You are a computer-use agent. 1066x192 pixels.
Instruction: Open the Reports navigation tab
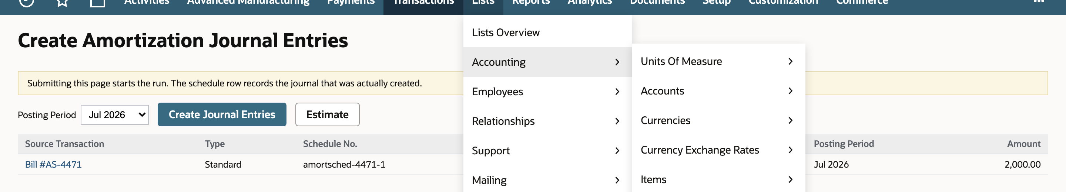point(531,3)
